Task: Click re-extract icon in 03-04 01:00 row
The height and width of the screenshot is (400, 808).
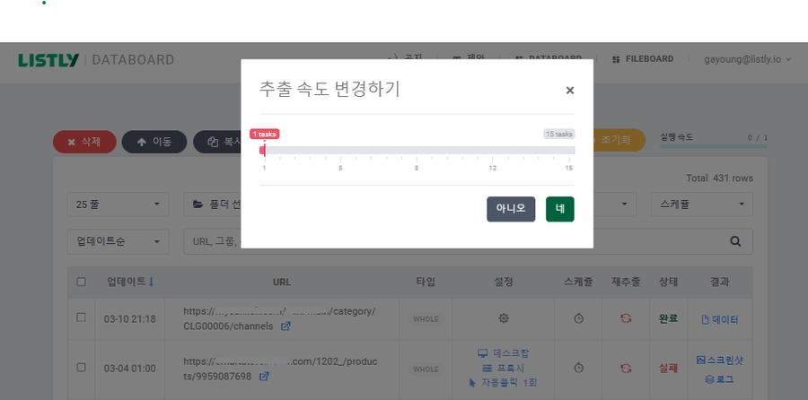Action: point(626,368)
